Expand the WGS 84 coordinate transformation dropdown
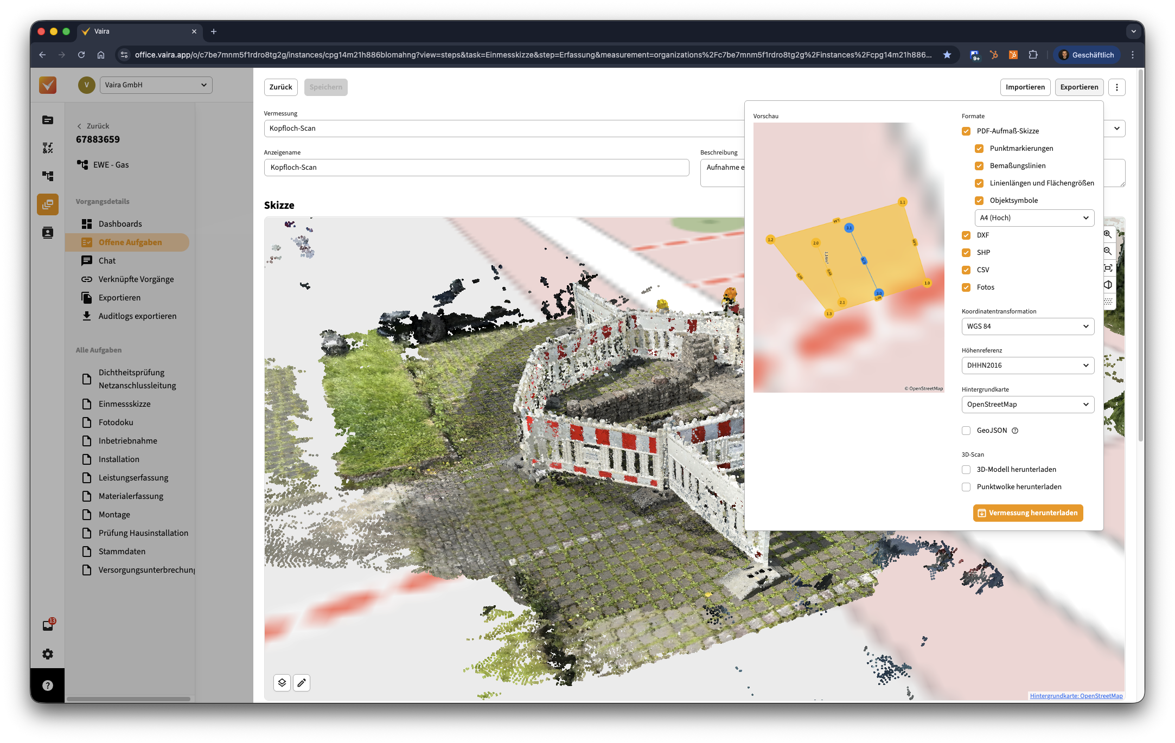1175x743 pixels. tap(1027, 326)
